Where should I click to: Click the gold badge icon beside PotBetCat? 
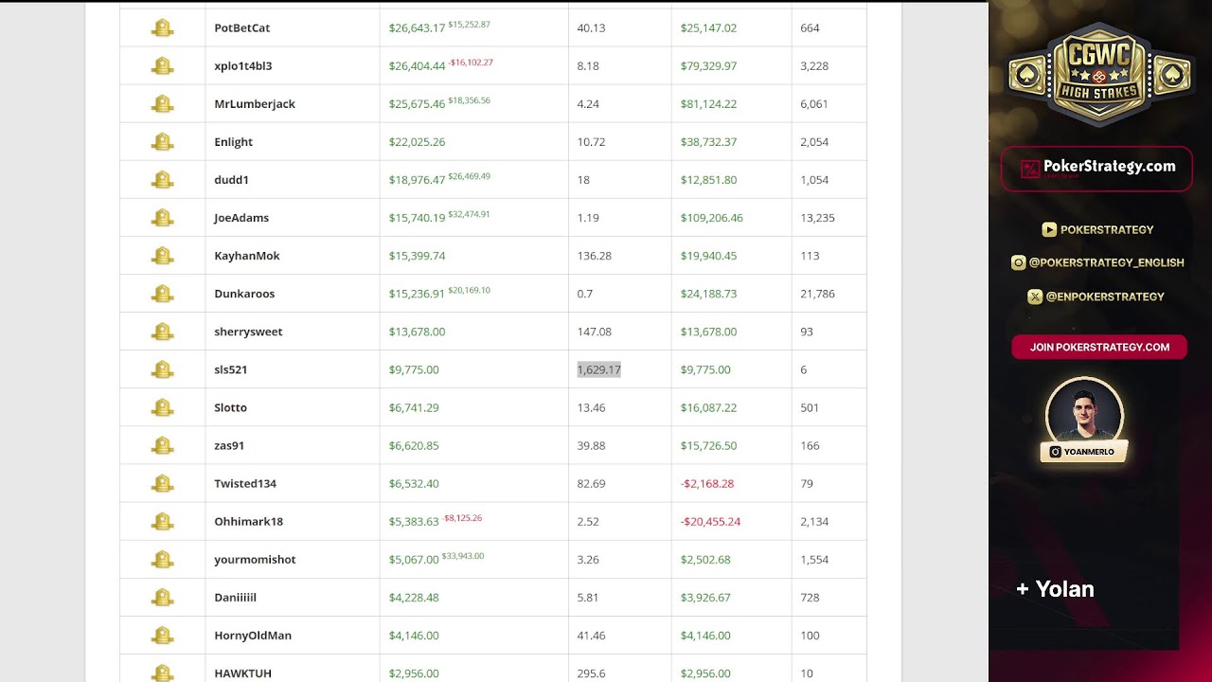(163, 28)
